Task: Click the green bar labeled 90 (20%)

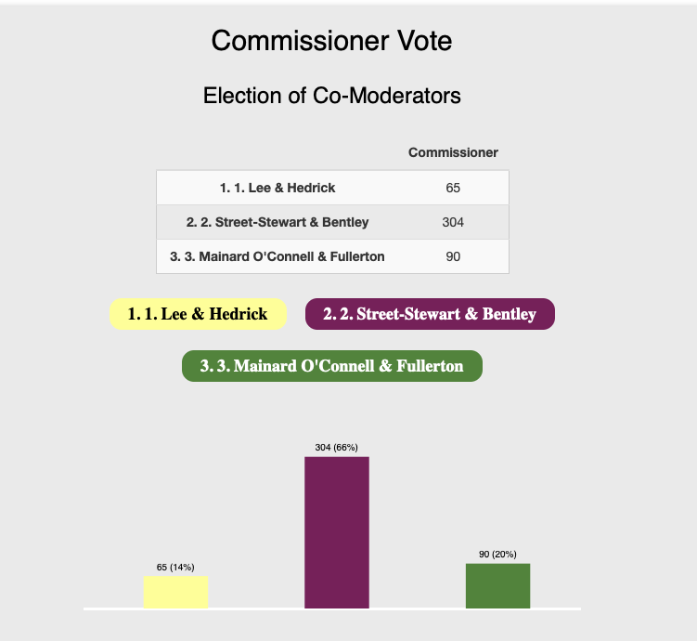Action: pyautogui.click(x=497, y=586)
